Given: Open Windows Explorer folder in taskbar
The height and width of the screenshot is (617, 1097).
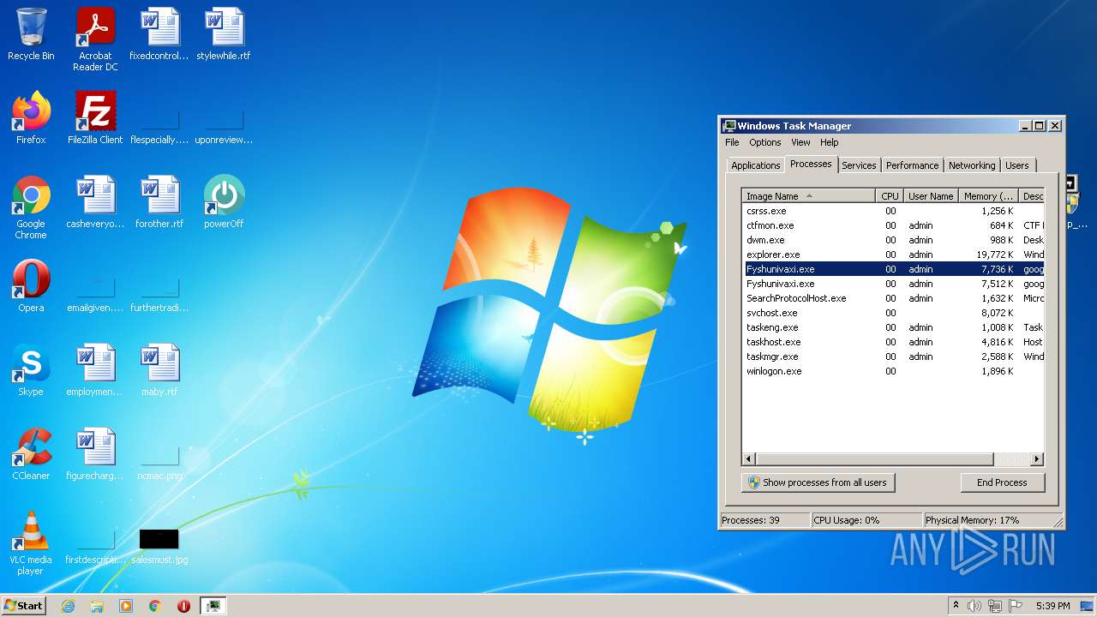Looking at the screenshot, I should pos(97,606).
